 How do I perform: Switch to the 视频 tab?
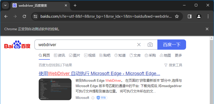coord(90,55)
